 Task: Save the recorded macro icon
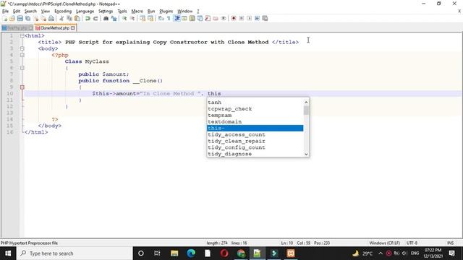pyautogui.click(x=265, y=18)
